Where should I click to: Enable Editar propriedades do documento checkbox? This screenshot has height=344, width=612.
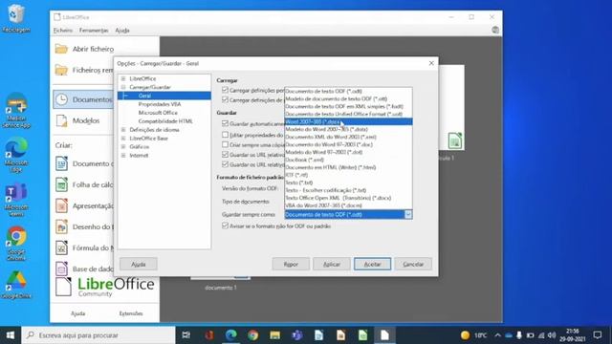click(x=225, y=135)
